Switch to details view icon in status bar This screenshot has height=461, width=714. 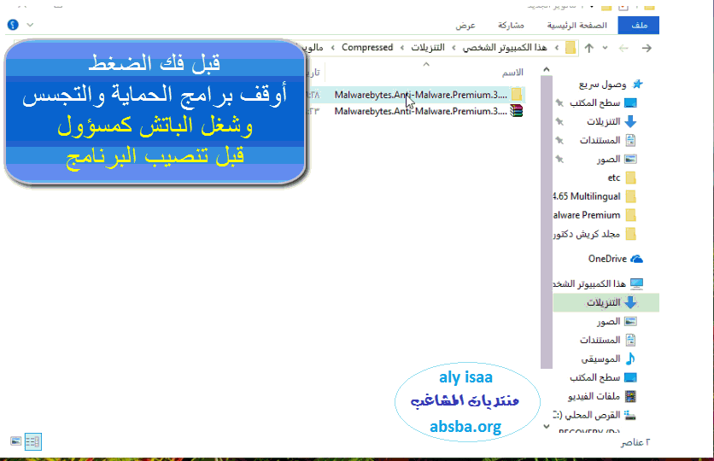pos(33,441)
